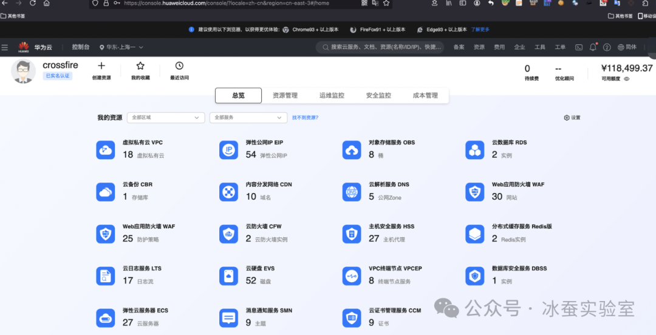656x335 pixels.
Task: Open the Redis cache service icon
Action: tap(474, 234)
